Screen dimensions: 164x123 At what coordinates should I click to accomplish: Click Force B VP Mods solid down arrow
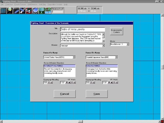tap(109, 83)
